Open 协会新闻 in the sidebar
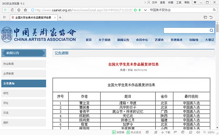The width and height of the screenshot is (219, 135). point(23,64)
